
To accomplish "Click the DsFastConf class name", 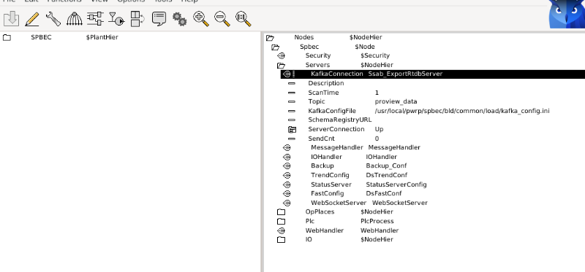I will (383, 193).
